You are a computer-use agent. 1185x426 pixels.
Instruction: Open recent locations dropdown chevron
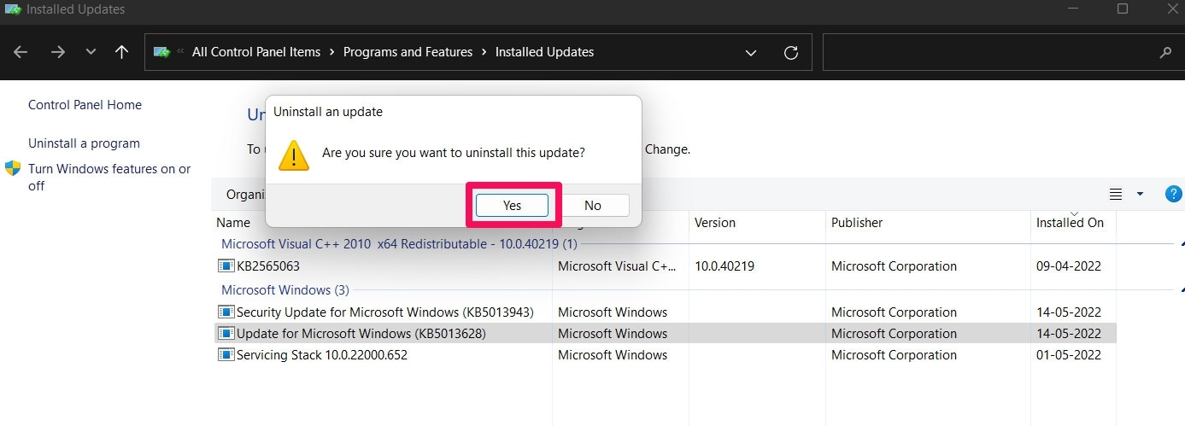(x=91, y=52)
